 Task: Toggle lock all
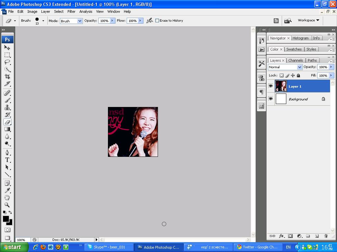(298, 75)
